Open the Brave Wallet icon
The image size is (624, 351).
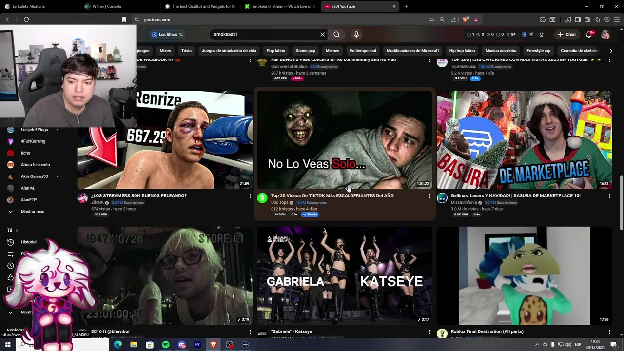point(587,19)
